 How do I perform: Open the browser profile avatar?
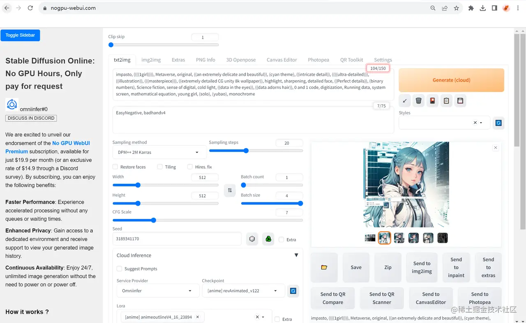pos(506,8)
